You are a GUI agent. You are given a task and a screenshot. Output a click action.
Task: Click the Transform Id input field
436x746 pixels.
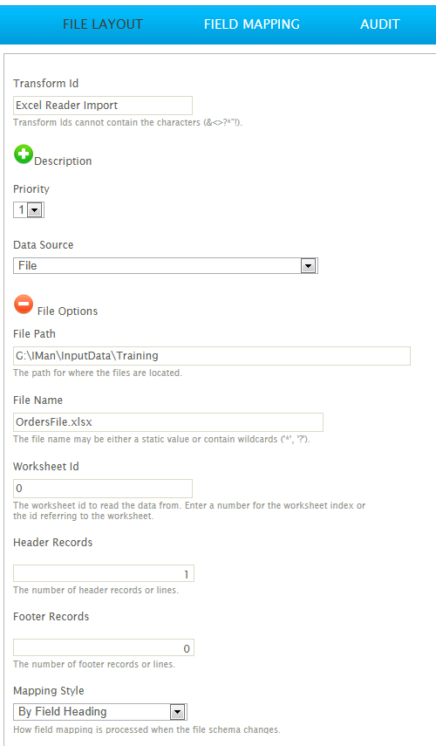coord(103,106)
